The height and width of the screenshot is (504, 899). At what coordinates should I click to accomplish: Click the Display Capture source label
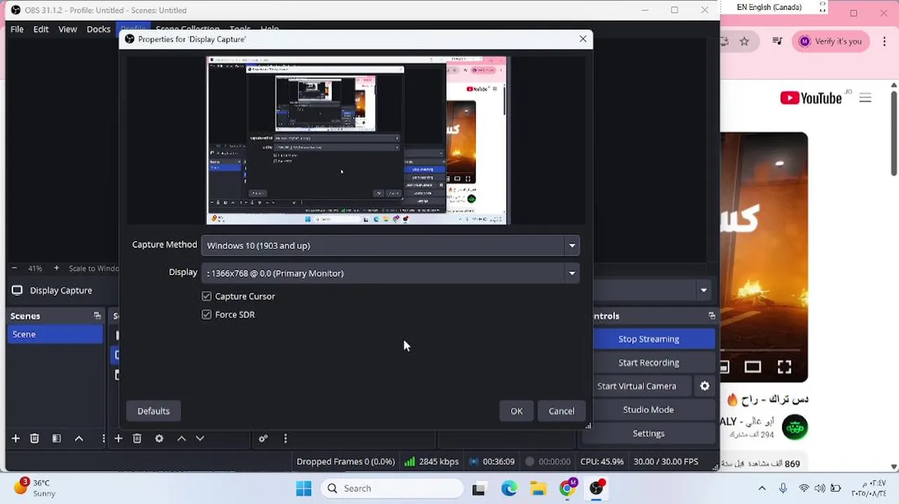(x=61, y=290)
